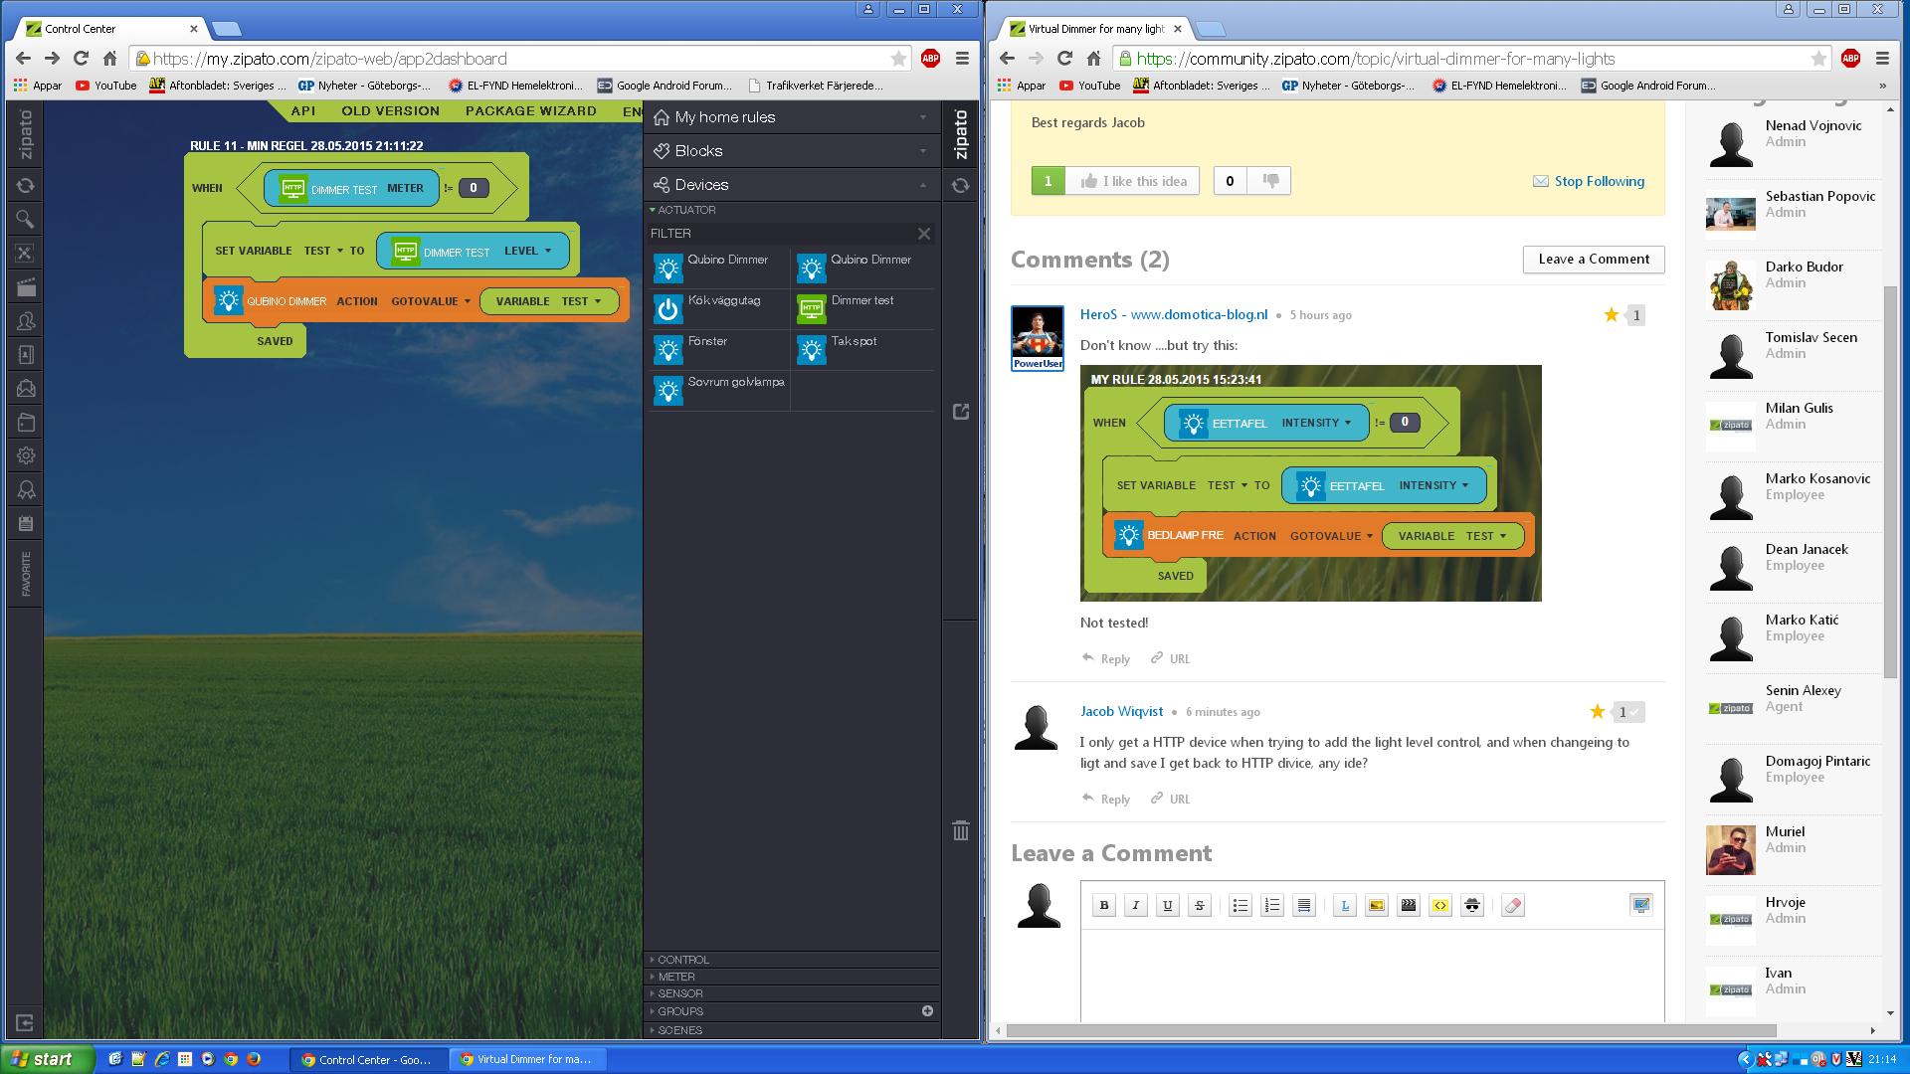The image size is (1910, 1074).
Task: Click the eraser clear formatting icon
Action: (1512, 905)
